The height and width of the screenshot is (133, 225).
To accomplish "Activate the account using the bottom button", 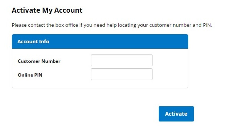I will coord(176,114).
